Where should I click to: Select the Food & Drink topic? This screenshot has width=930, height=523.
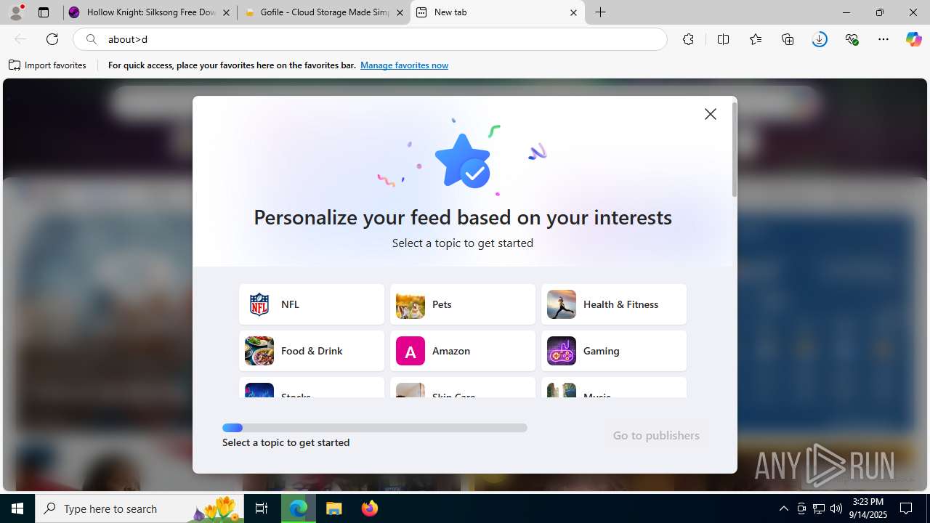click(x=312, y=351)
